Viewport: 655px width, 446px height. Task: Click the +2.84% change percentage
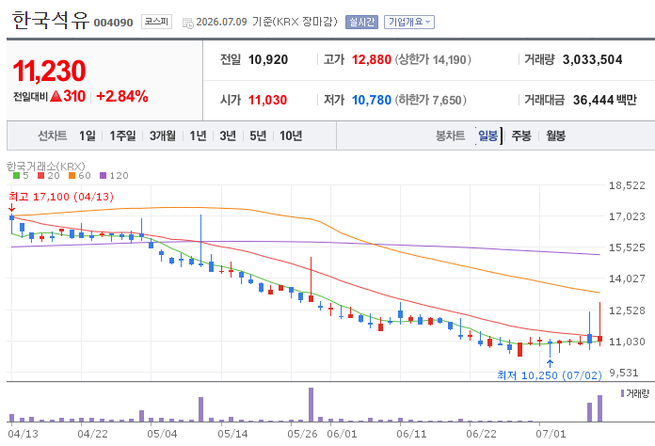[x=122, y=97]
